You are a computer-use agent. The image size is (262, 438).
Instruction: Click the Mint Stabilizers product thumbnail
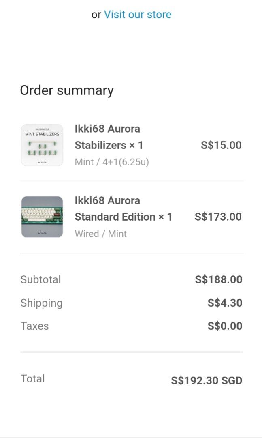42,145
